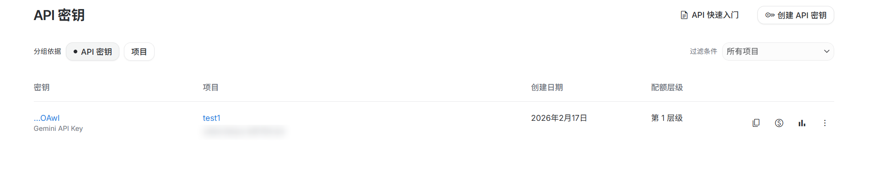Click the key icon in 创建 API 密钥

coord(770,15)
